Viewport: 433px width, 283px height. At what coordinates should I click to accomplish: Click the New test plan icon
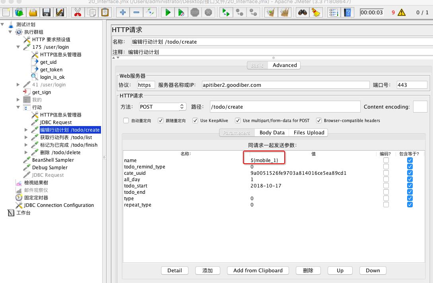pos(6,12)
